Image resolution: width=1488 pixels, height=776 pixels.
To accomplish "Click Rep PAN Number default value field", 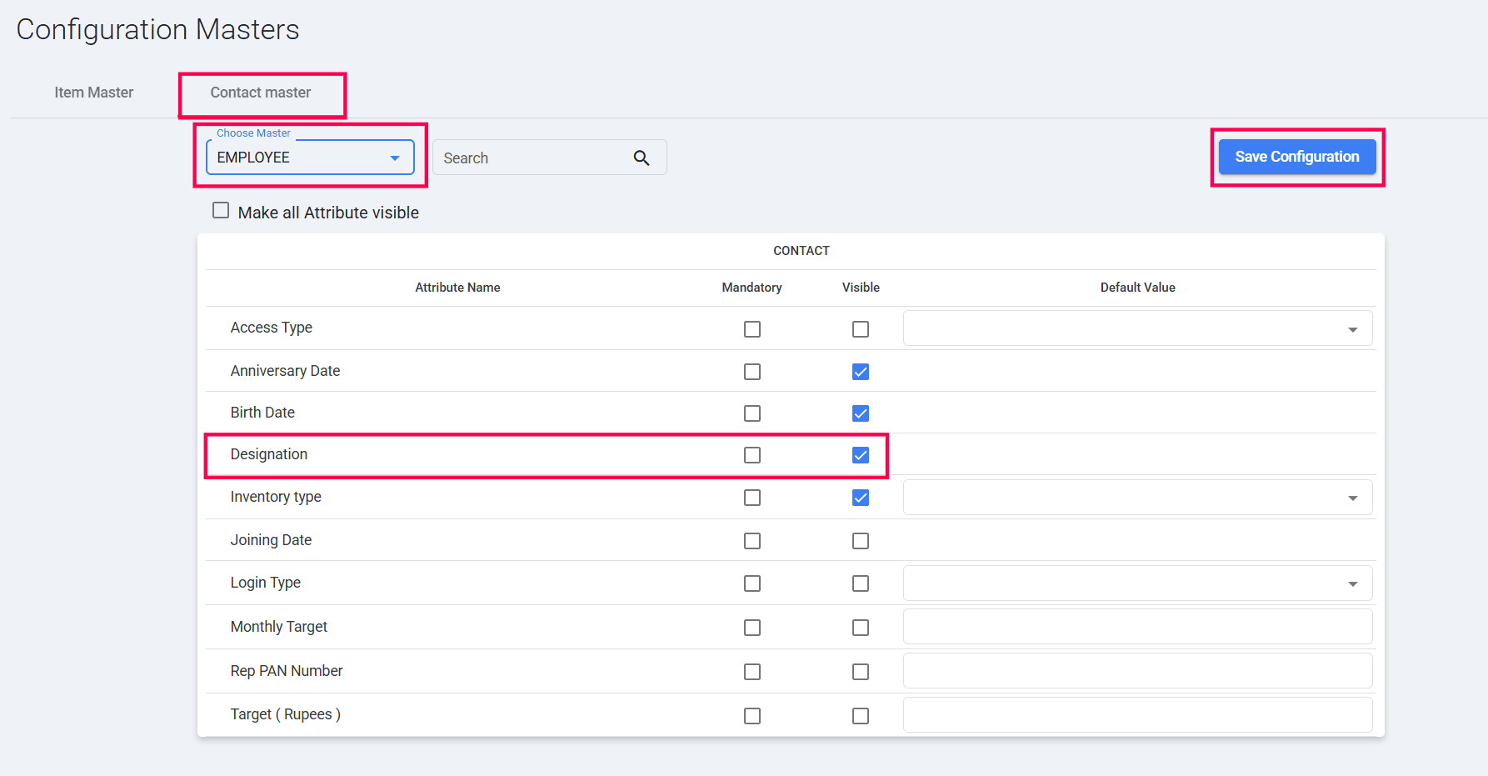I will click(x=1137, y=671).
